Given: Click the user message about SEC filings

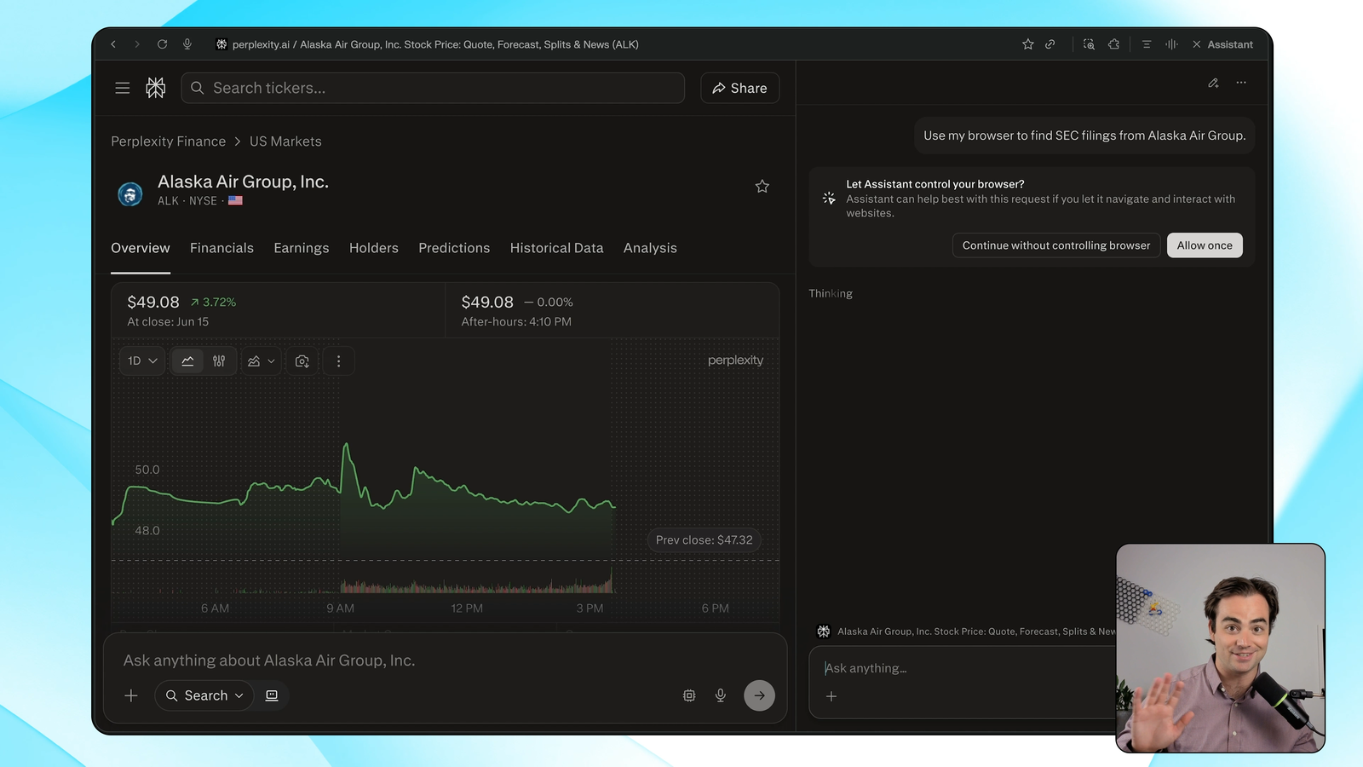Looking at the screenshot, I should 1084,136.
